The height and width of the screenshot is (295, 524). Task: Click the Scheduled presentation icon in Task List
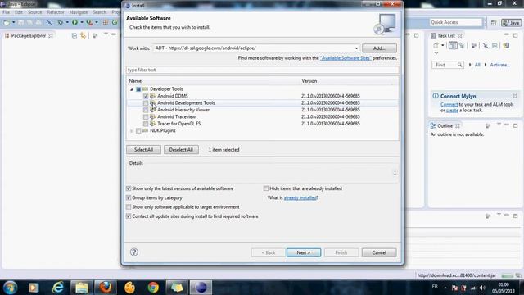point(462,46)
